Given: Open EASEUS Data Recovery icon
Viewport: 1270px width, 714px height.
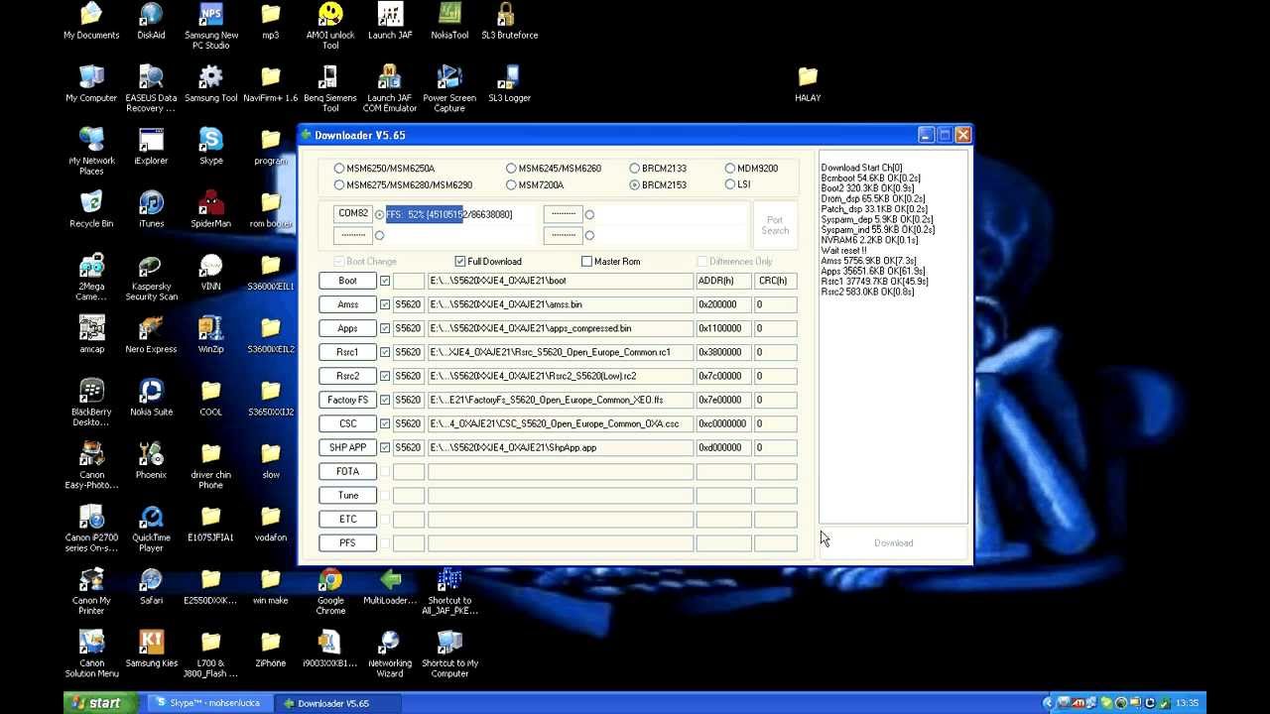Looking at the screenshot, I should pyautogui.click(x=151, y=89).
